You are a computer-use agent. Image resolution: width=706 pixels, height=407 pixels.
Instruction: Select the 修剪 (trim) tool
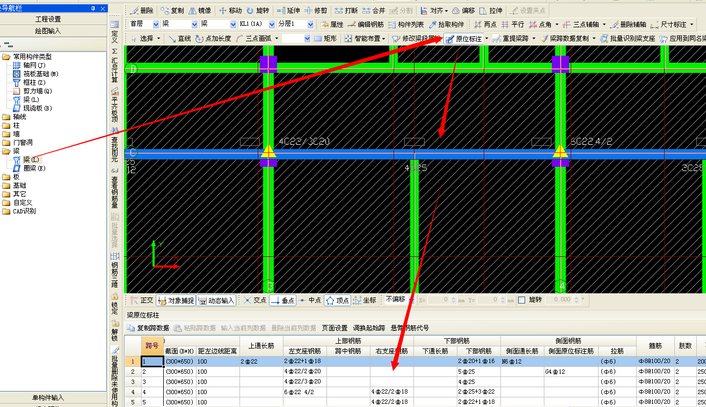coord(315,11)
